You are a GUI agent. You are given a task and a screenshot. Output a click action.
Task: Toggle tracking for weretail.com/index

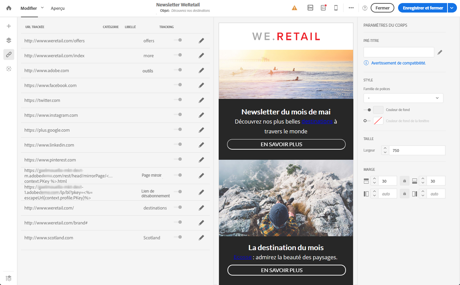[178, 55]
